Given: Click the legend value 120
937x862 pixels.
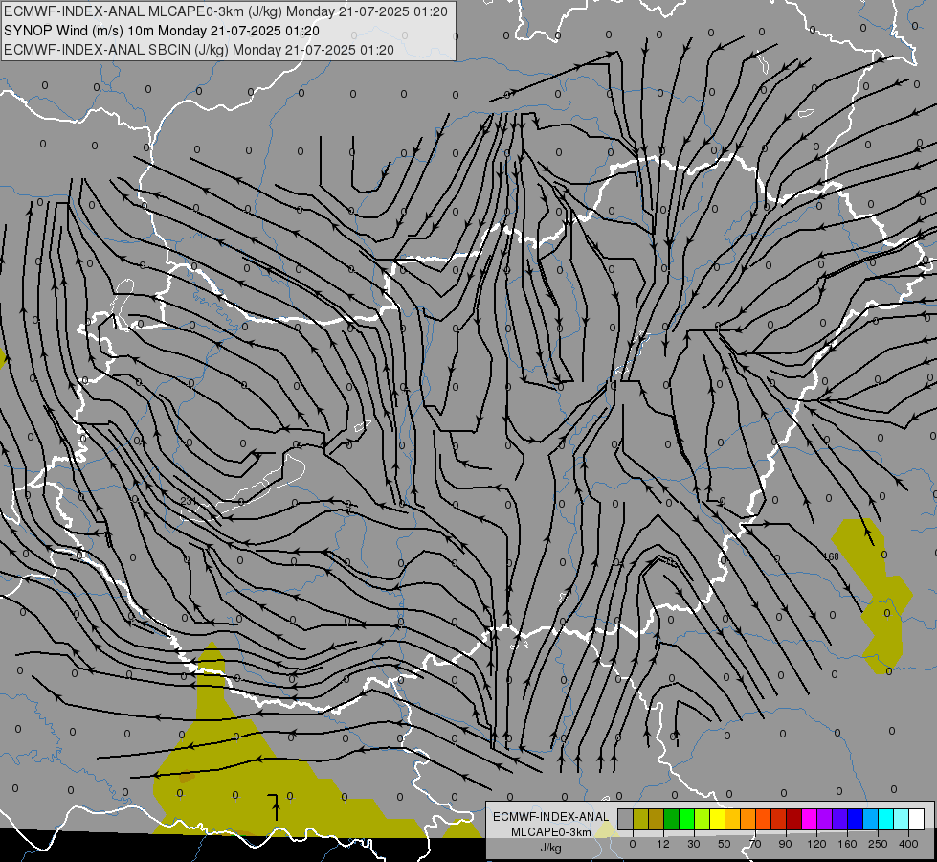Looking at the screenshot, I should [816, 844].
